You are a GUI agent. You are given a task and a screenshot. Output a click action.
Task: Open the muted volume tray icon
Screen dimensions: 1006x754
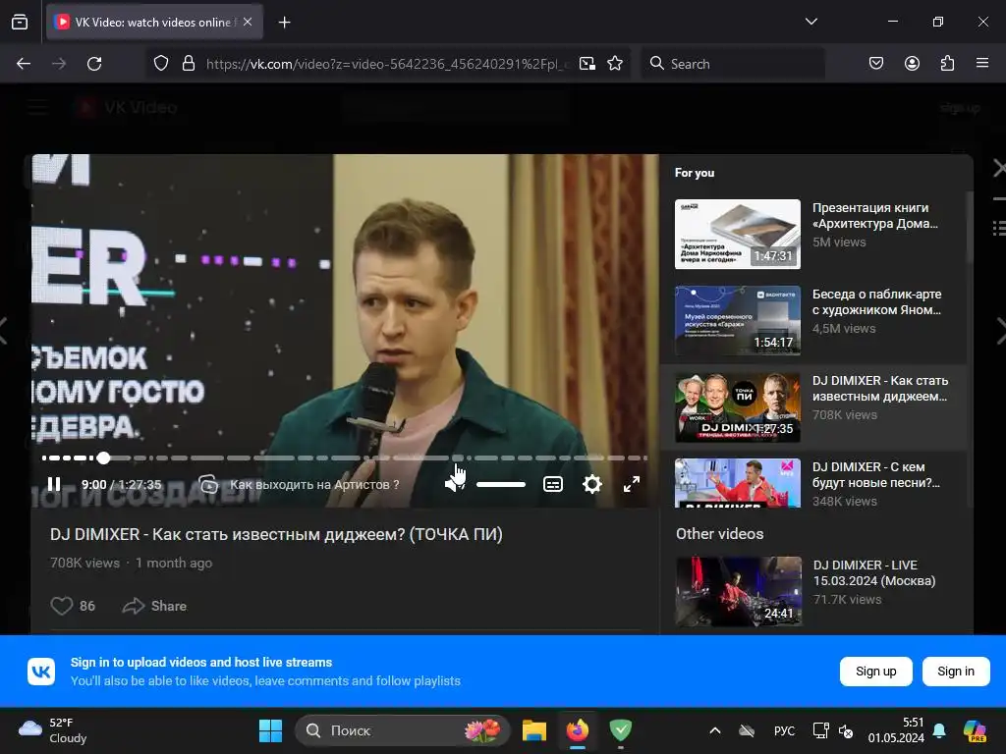pyautogui.click(x=846, y=730)
